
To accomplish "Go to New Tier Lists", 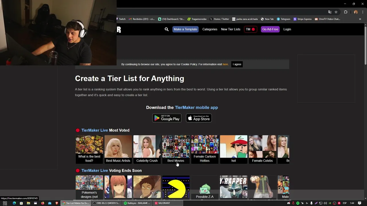I will [x=231, y=29].
